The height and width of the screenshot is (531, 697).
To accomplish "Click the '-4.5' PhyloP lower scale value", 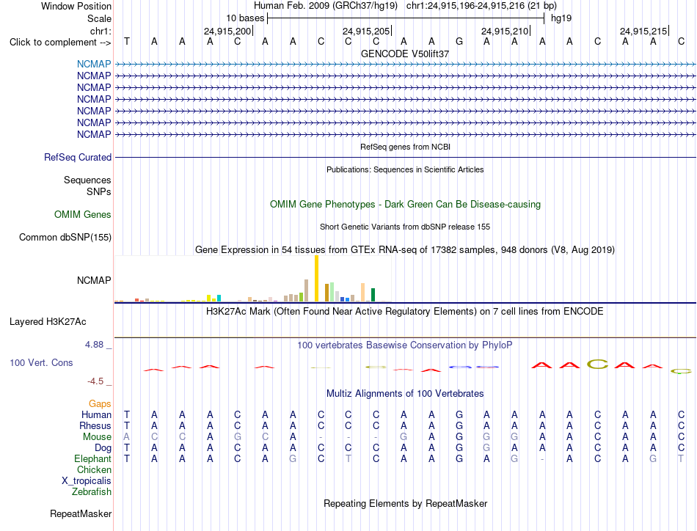I will (x=95, y=381).
